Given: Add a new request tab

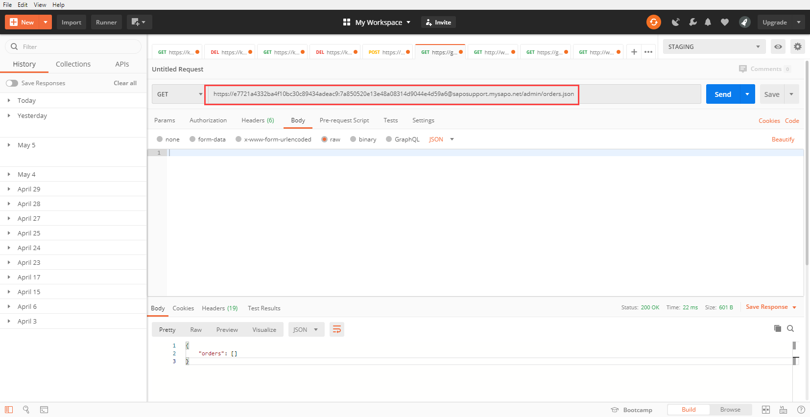Looking at the screenshot, I should pyautogui.click(x=634, y=52).
